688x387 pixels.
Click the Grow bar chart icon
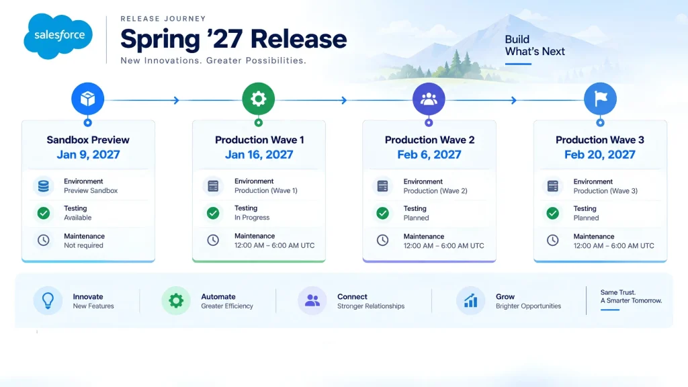coord(470,300)
